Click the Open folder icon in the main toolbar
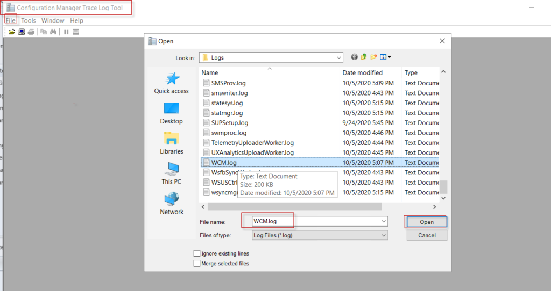The height and width of the screenshot is (291, 551). (x=12, y=32)
